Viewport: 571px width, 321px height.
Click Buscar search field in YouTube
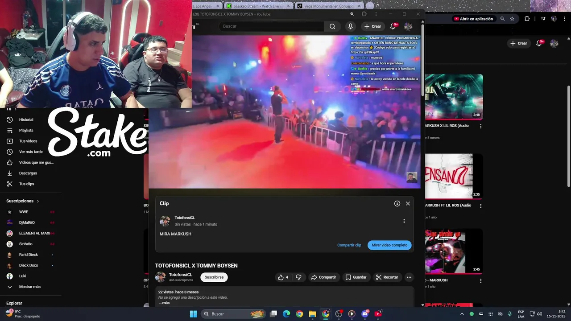272,26
